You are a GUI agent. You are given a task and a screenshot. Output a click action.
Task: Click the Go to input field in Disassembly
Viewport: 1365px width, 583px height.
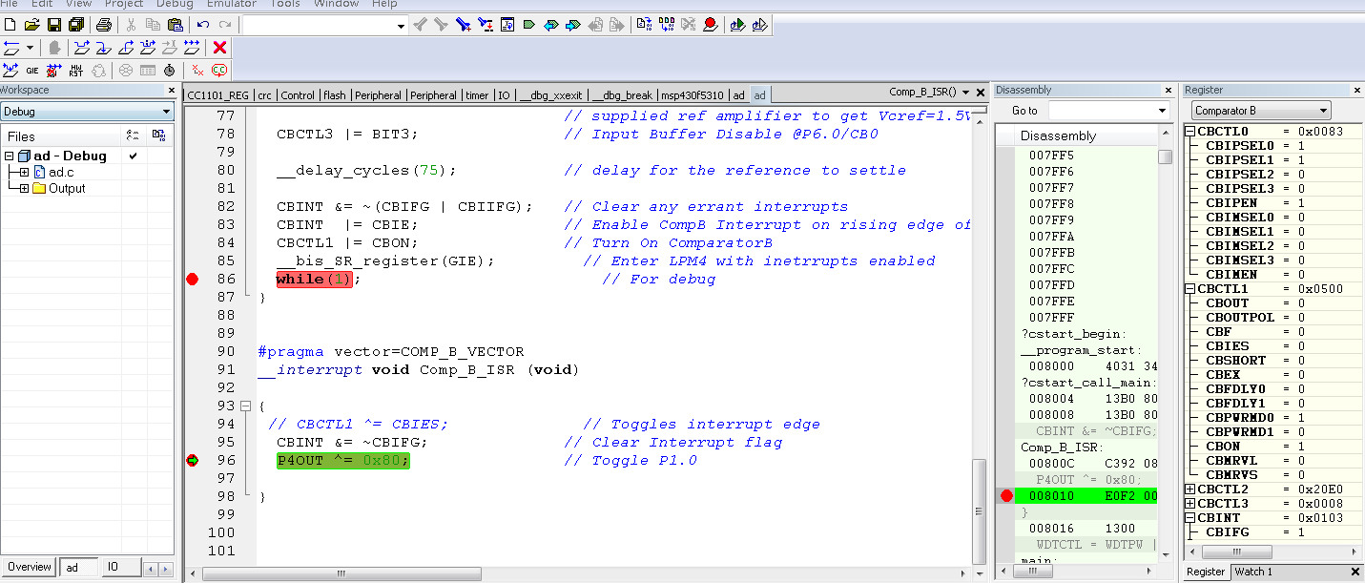pyautogui.click(x=1101, y=111)
